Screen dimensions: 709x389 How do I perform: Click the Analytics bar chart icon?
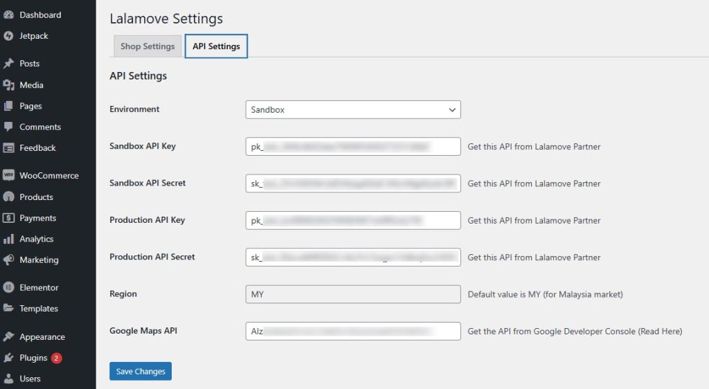(8, 239)
